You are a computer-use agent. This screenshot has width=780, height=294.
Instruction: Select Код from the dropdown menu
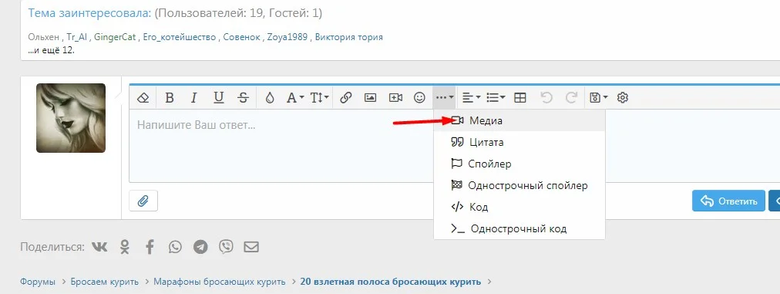coord(519,207)
